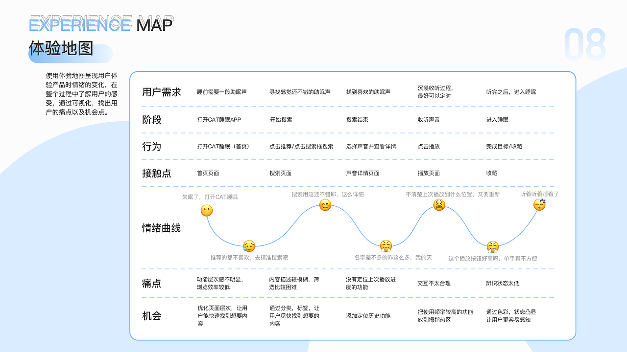Click the opportunity '通过分类，标签，让用户尽快找到想要的内容'

[x=294, y=316]
